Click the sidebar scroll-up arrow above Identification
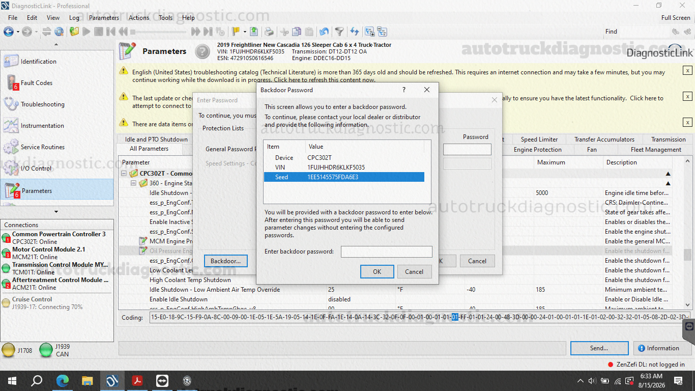The height and width of the screenshot is (391, 695). pyautogui.click(x=56, y=45)
